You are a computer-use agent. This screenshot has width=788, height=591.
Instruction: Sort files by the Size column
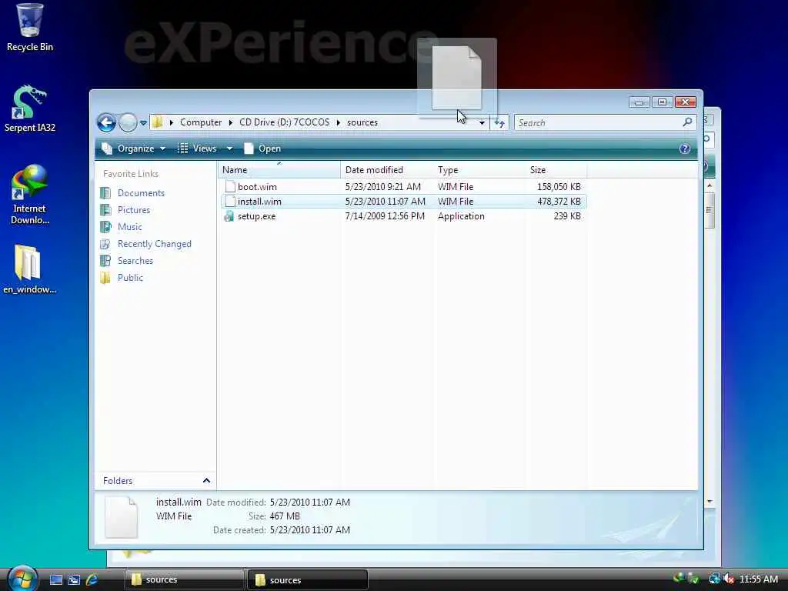pos(556,170)
